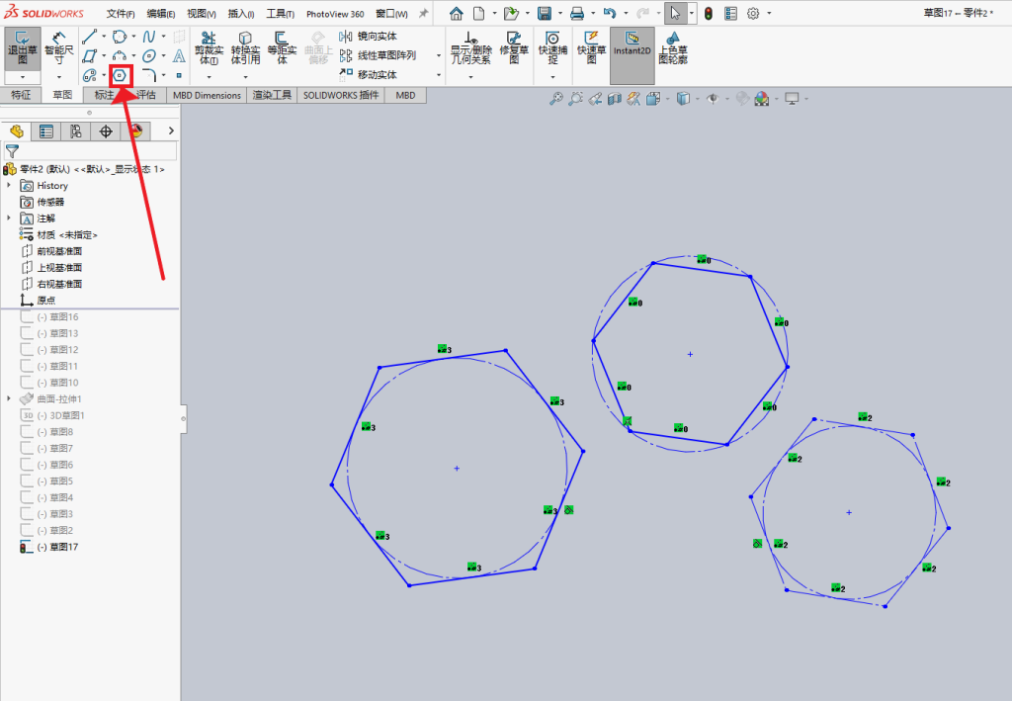Choose the Straight Slot tool

[90, 75]
